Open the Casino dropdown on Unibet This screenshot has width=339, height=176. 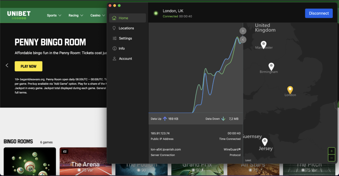[x=98, y=15]
